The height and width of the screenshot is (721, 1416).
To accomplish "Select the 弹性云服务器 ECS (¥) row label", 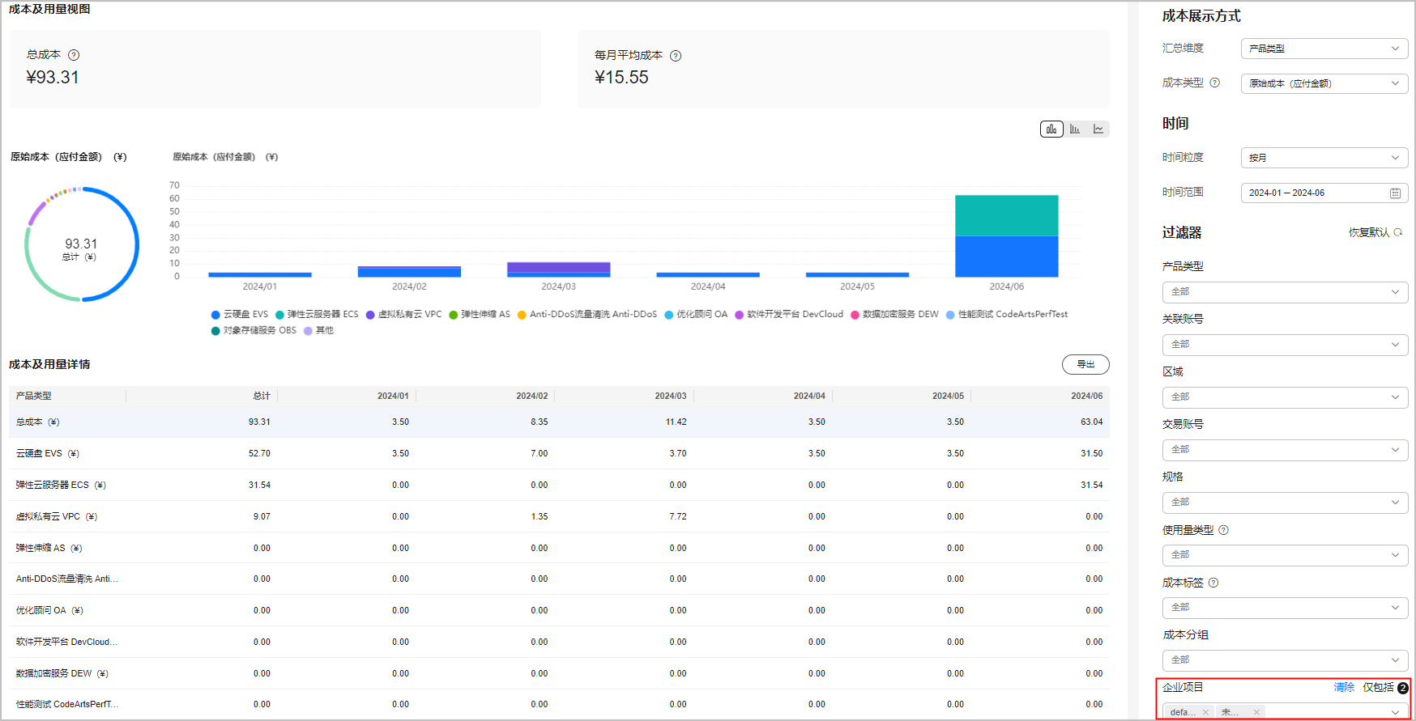I will (x=61, y=486).
